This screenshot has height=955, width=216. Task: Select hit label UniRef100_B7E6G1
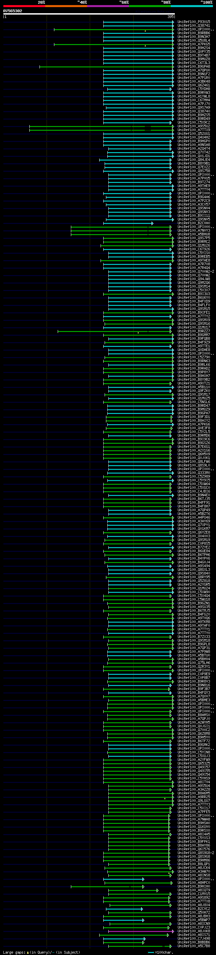click(x=194, y=447)
